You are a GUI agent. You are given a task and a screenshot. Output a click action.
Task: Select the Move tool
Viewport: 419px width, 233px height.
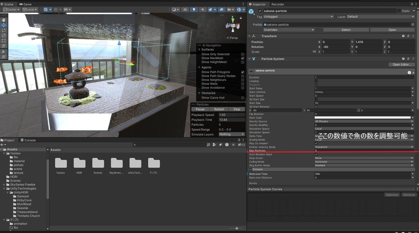click(4, 25)
